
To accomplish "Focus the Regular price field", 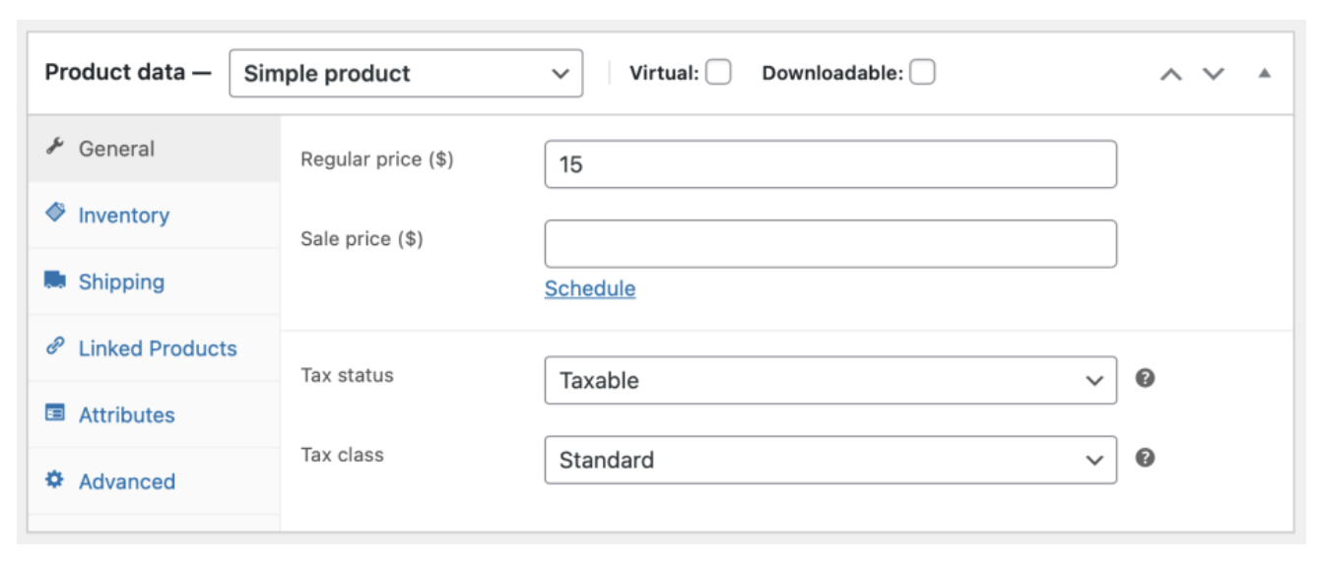I will 830,164.
